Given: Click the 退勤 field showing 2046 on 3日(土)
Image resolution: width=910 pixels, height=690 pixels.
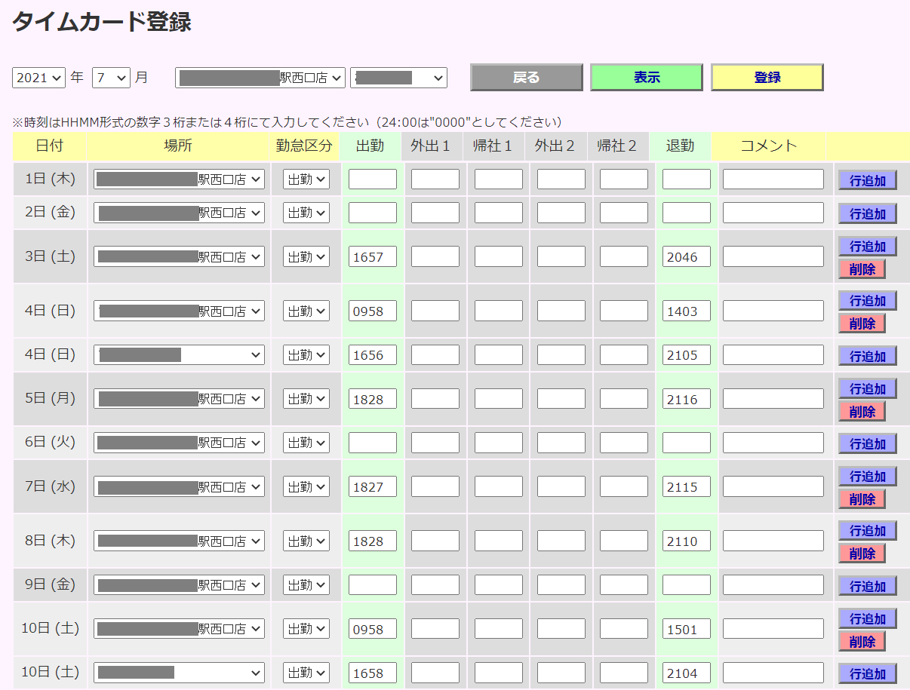Looking at the screenshot, I should pyautogui.click(x=686, y=256).
